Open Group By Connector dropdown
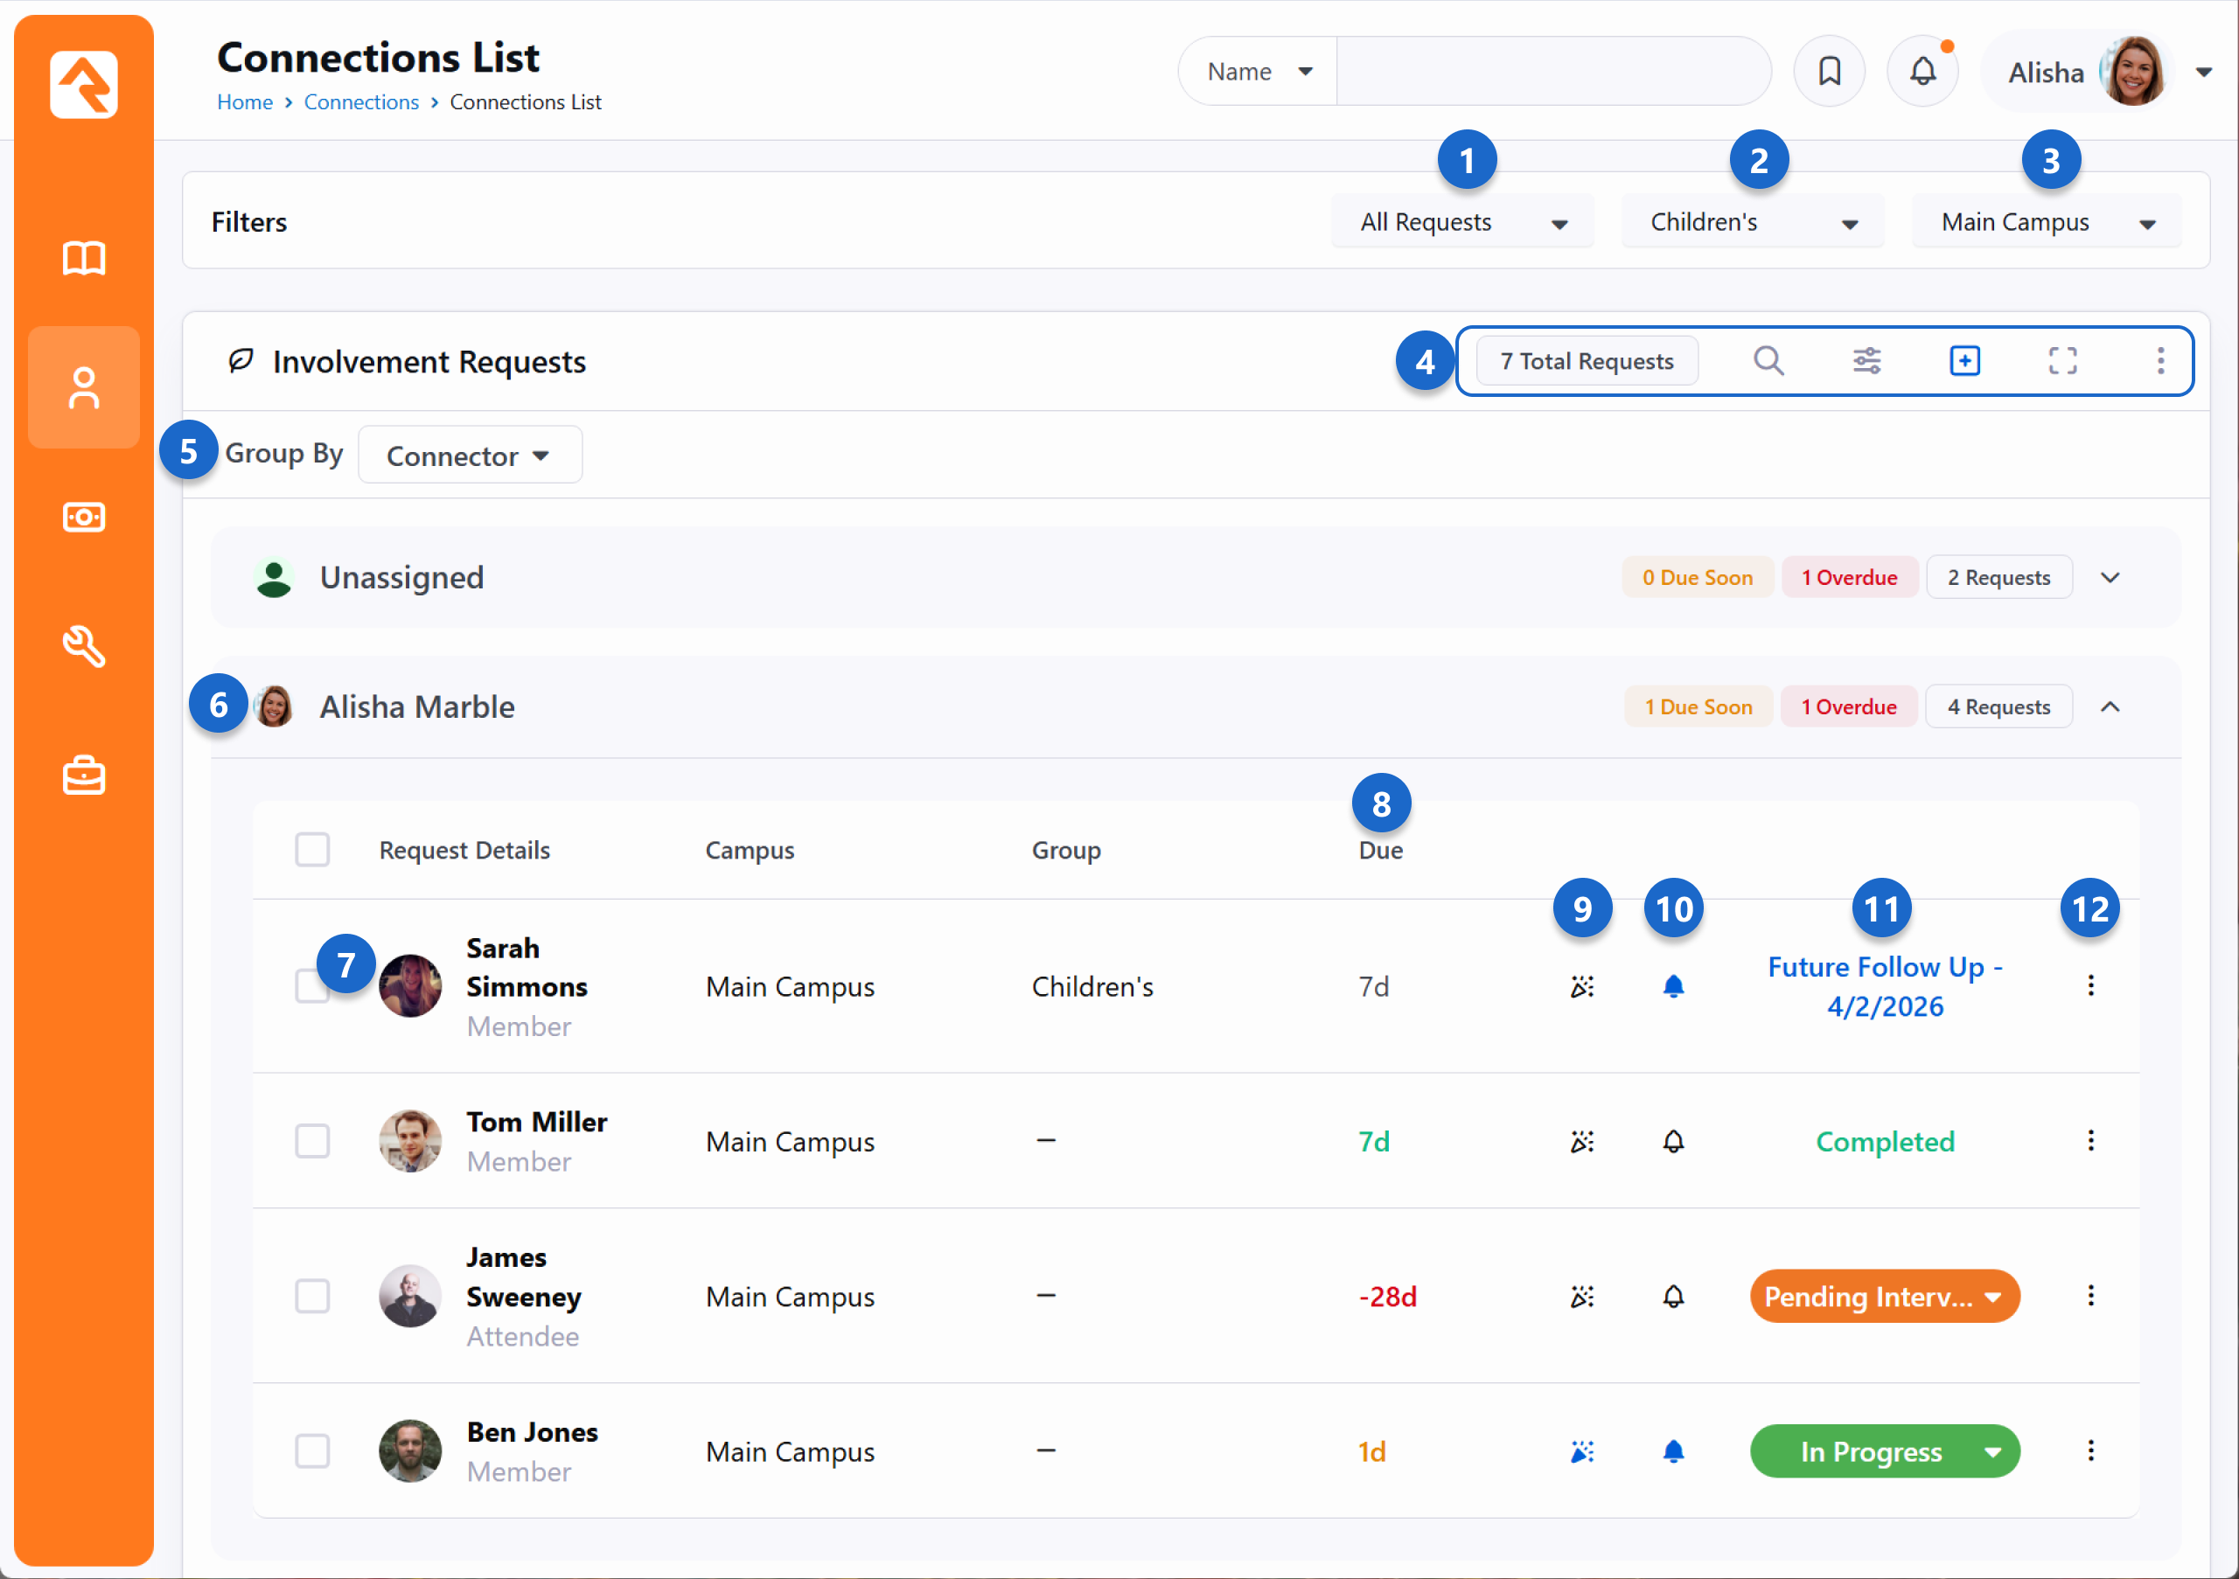The height and width of the screenshot is (1579, 2239). click(469, 456)
